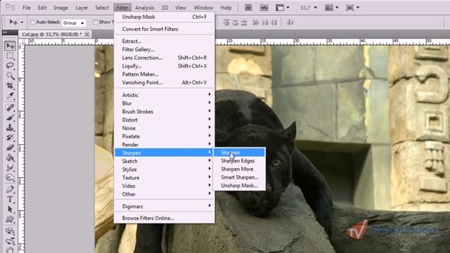Enable the Auto-Select checkbox
Viewport: 450px width, 253px height.
pyautogui.click(x=32, y=22)
